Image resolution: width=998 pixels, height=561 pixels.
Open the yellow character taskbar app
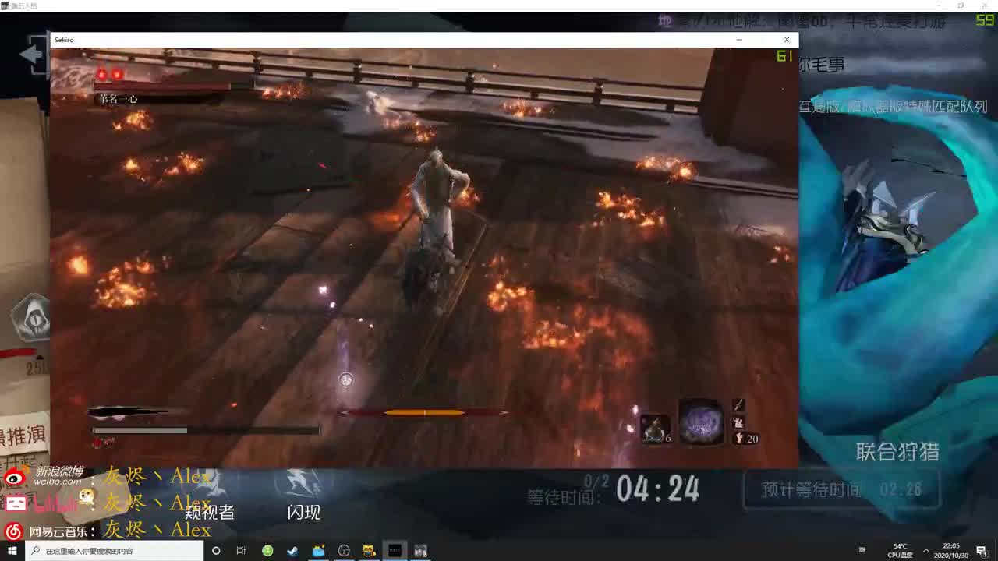tap(369, 551)
